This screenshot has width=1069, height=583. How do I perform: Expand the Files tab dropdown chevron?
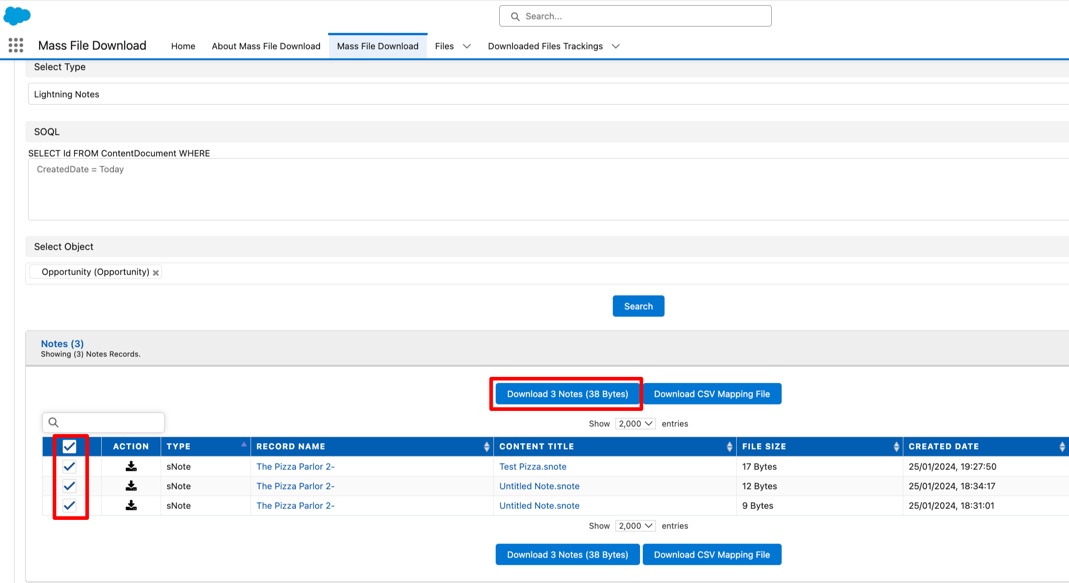coord(467,46)
